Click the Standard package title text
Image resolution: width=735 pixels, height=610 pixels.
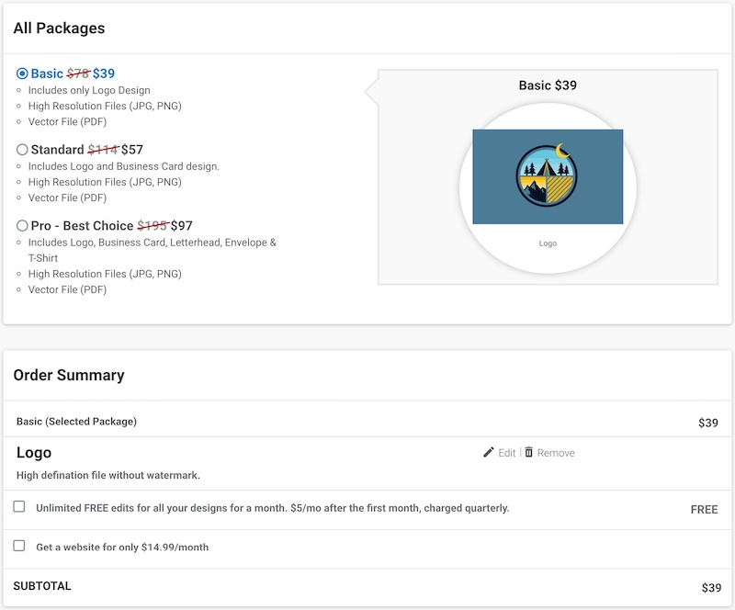57,150
